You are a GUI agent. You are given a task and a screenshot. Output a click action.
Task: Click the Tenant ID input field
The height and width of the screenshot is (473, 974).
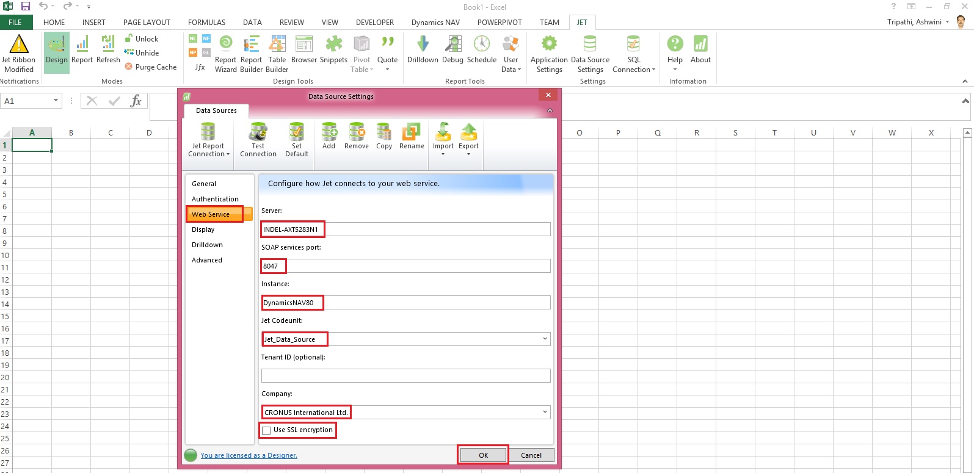tap(405, 375)
